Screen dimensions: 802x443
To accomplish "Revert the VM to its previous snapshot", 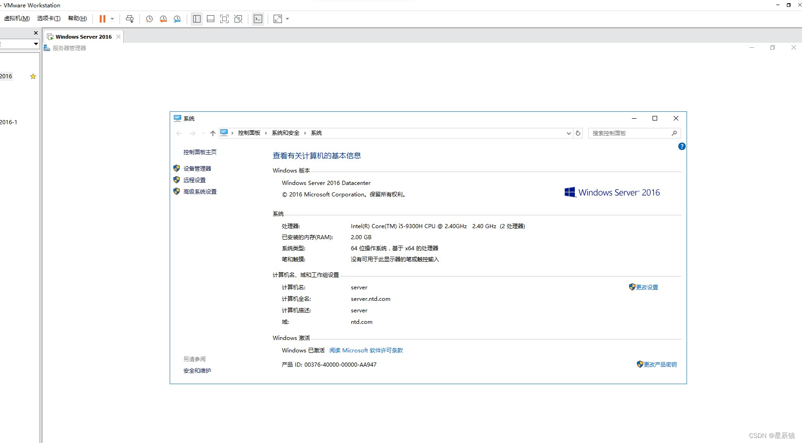I will coord(163,19).
